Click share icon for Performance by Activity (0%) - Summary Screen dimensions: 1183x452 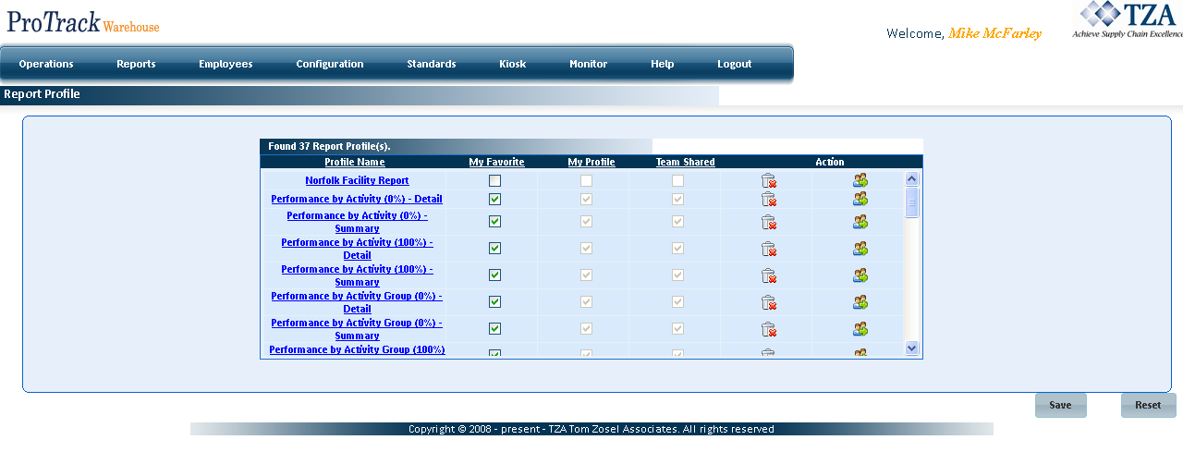860,222
